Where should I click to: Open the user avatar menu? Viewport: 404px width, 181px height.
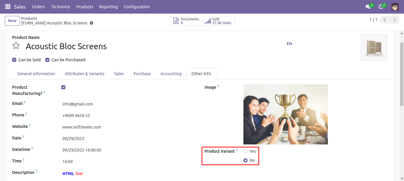pyautogui.click(x=395, y=6)
